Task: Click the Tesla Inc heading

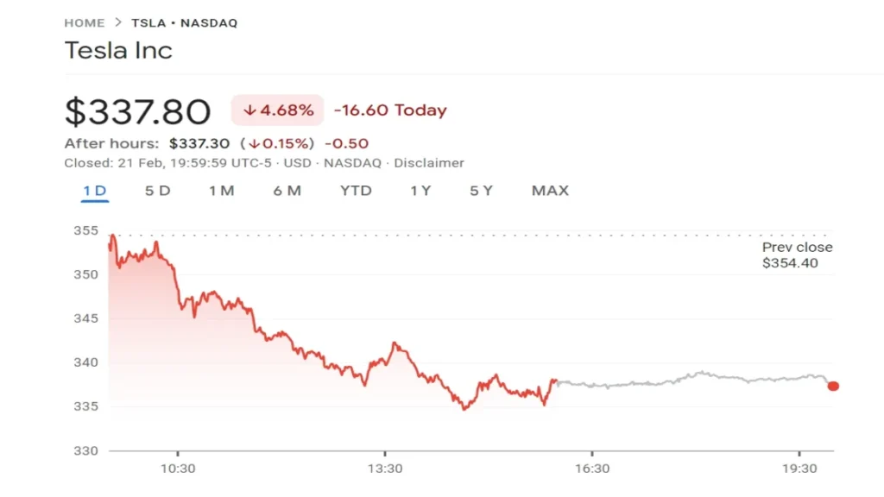Action: coord(118,50)
